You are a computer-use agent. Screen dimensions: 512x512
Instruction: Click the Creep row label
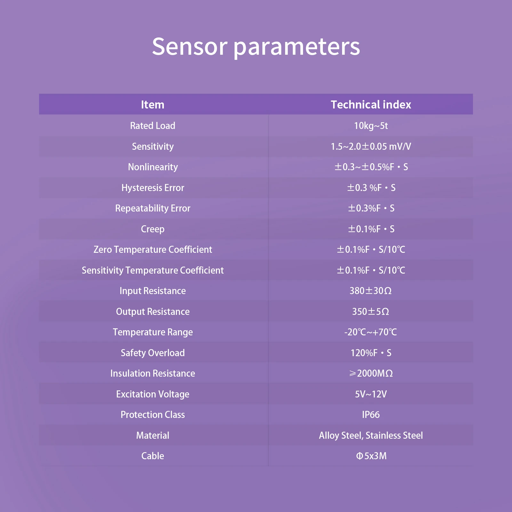153,229
